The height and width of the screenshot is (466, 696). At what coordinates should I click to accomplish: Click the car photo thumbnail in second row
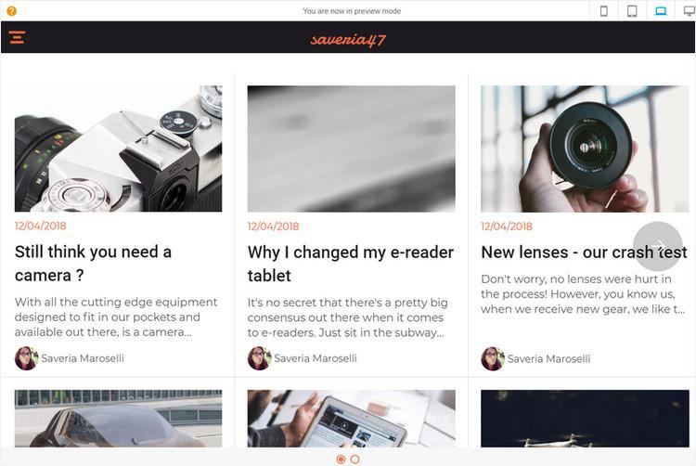coord(118,419)
